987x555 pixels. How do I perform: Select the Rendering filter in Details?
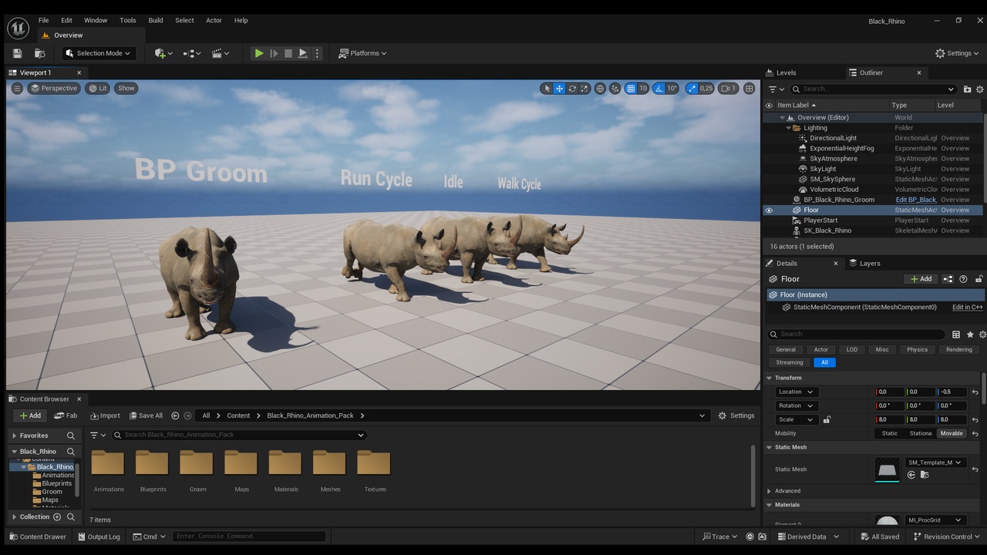(x=958, y=349)
